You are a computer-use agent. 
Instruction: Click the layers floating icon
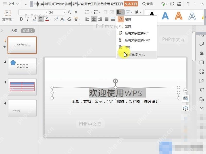point(185,108)
